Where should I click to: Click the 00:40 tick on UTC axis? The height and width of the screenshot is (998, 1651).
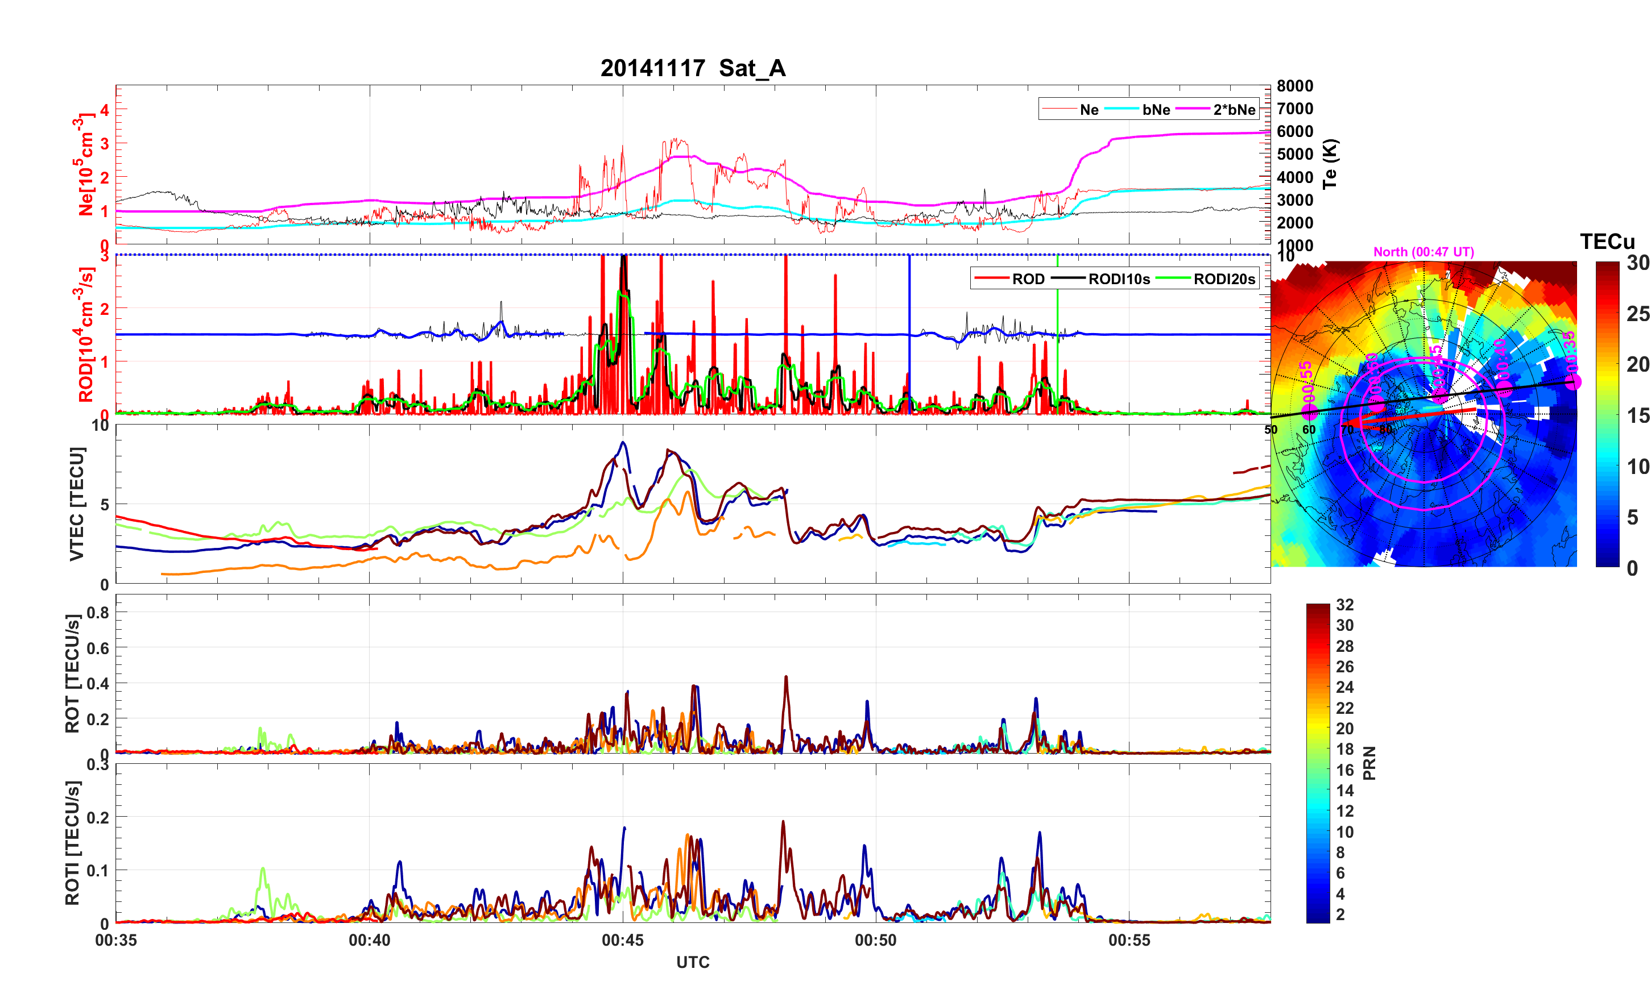(x=369, y=939)
